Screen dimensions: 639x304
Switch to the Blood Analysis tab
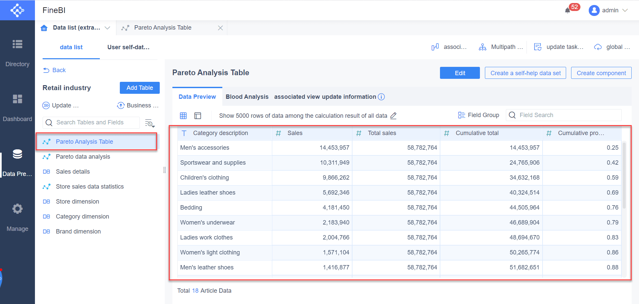[247, 97]
